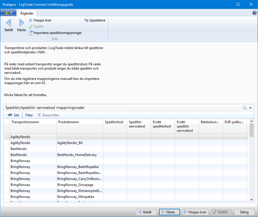Viewport: 258px width, 217px height.
Task: Click the EUR-pallku... column header
Action: click(x=235, y=126)
